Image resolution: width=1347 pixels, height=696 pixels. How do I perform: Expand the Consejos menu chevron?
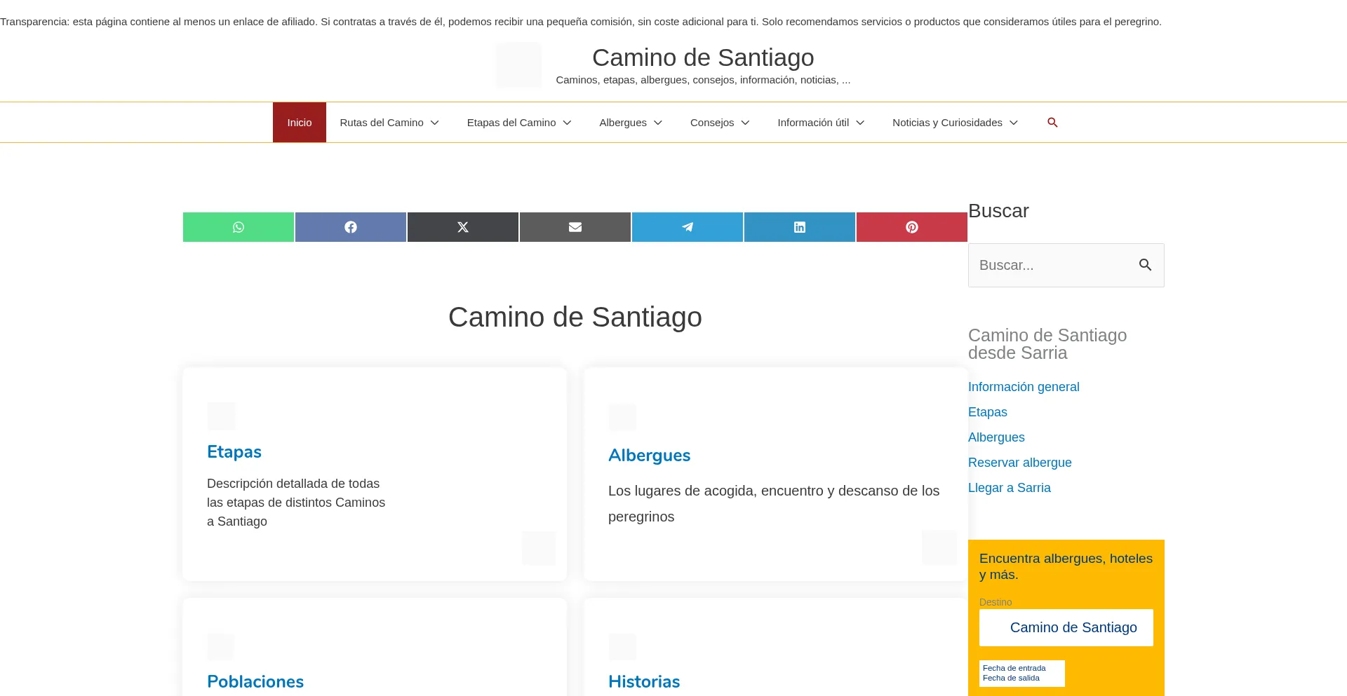pos(746,123)
